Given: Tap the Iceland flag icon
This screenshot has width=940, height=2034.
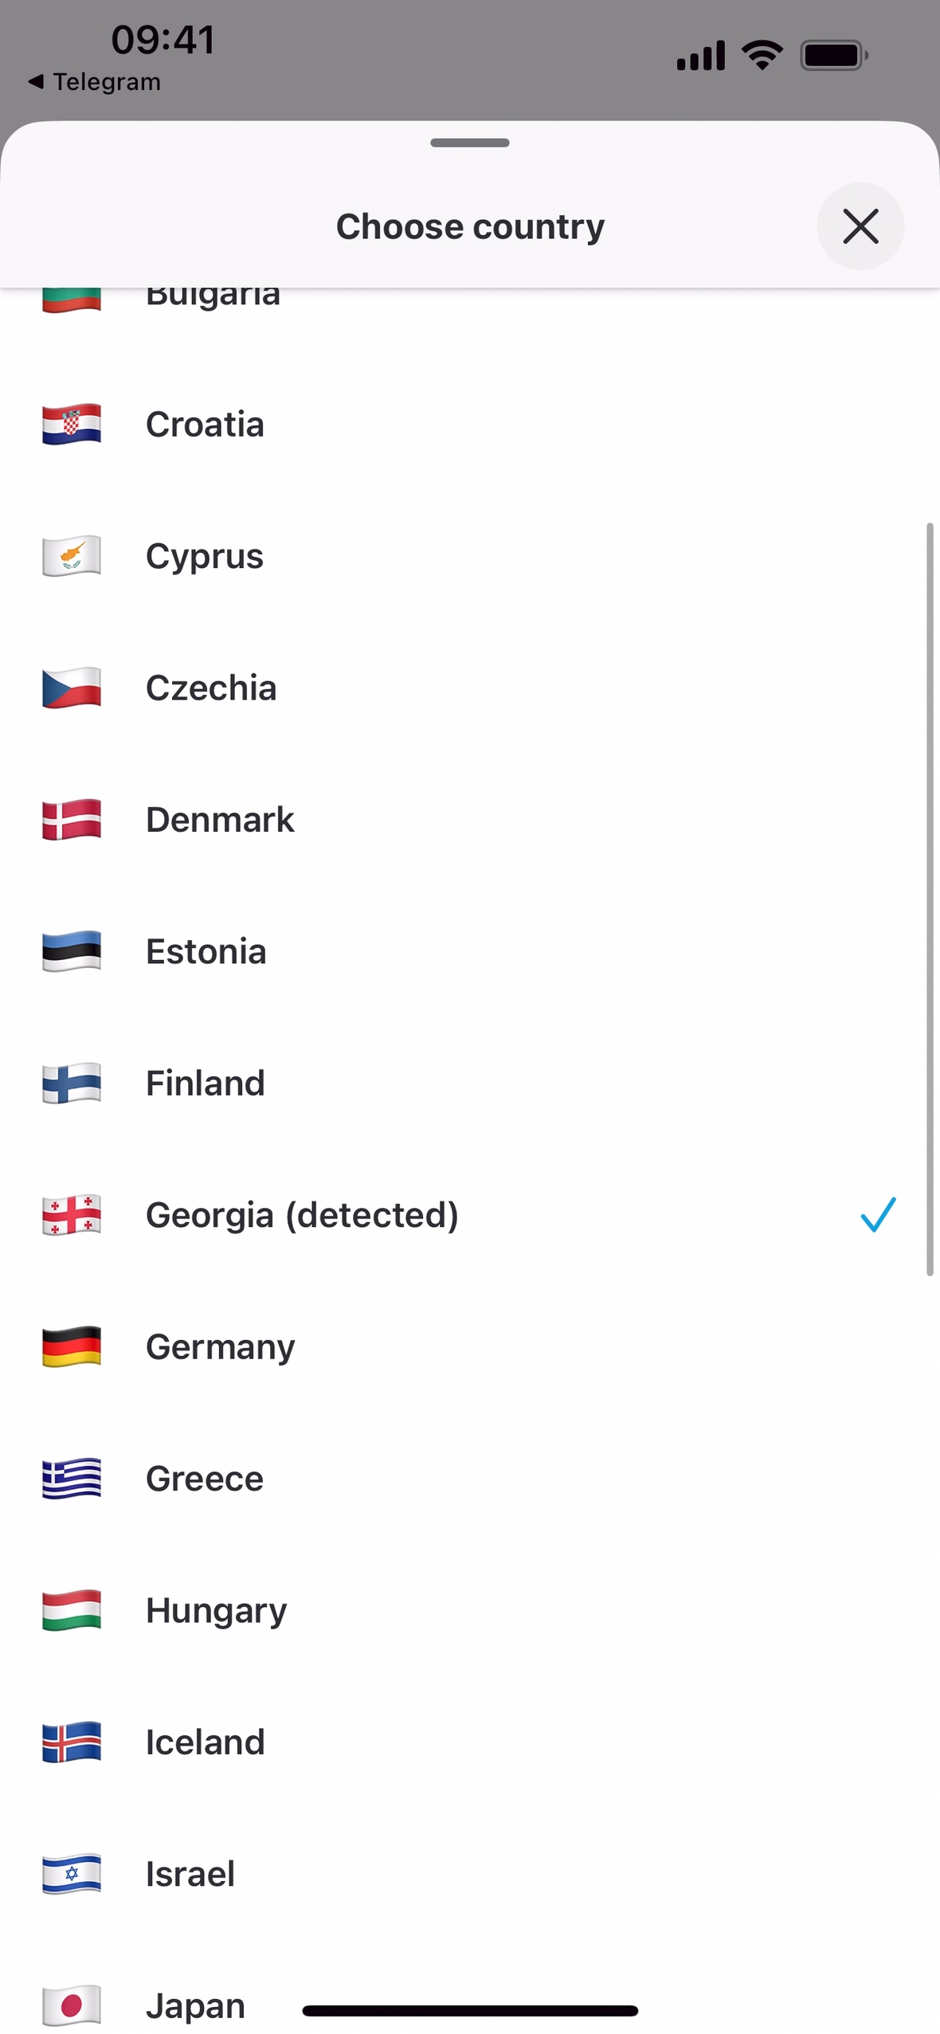Looking at the screenshot, I should [x=72, y=1742].
